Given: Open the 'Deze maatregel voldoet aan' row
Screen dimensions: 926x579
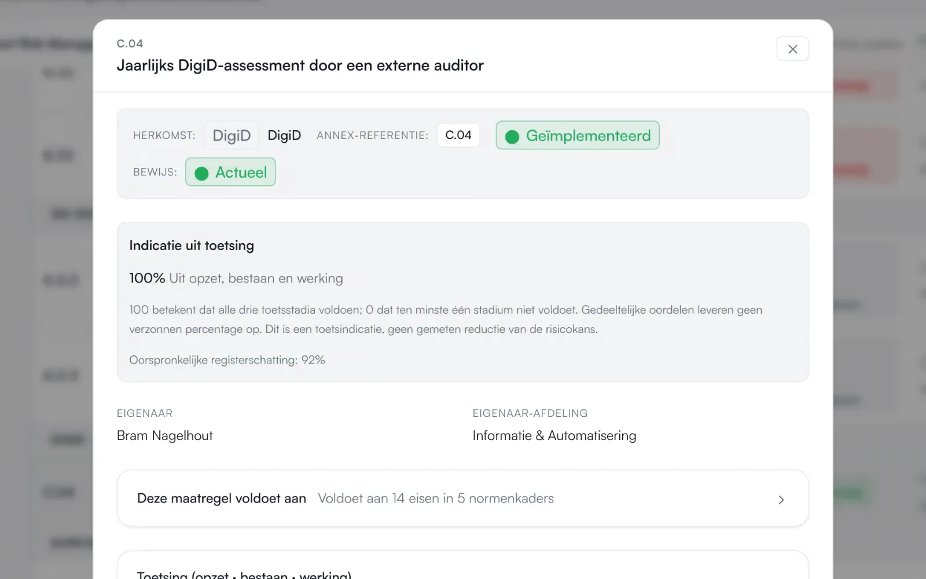Looking at the screenshot, I should click(x=462, y=498).
